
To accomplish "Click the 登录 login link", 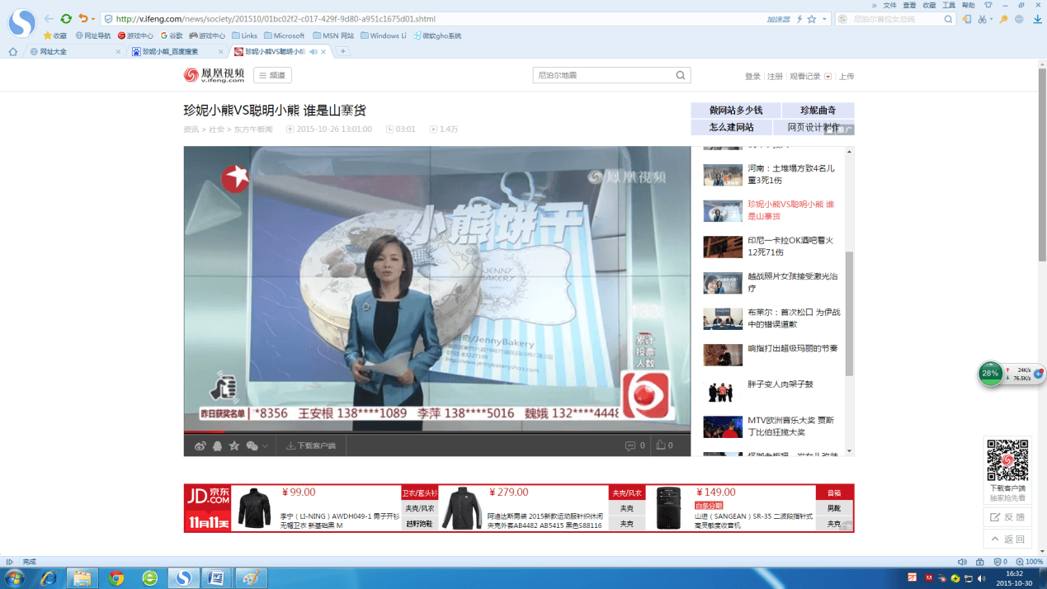I will point(752,76).
